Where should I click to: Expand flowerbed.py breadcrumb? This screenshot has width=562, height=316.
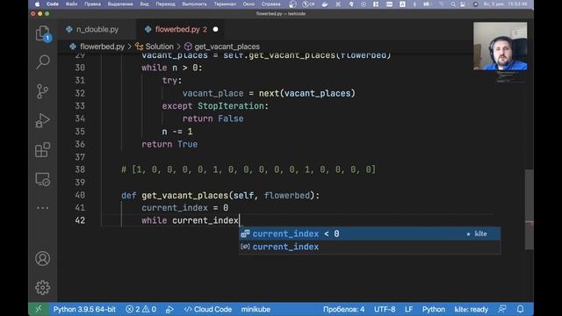pos(102,47)
